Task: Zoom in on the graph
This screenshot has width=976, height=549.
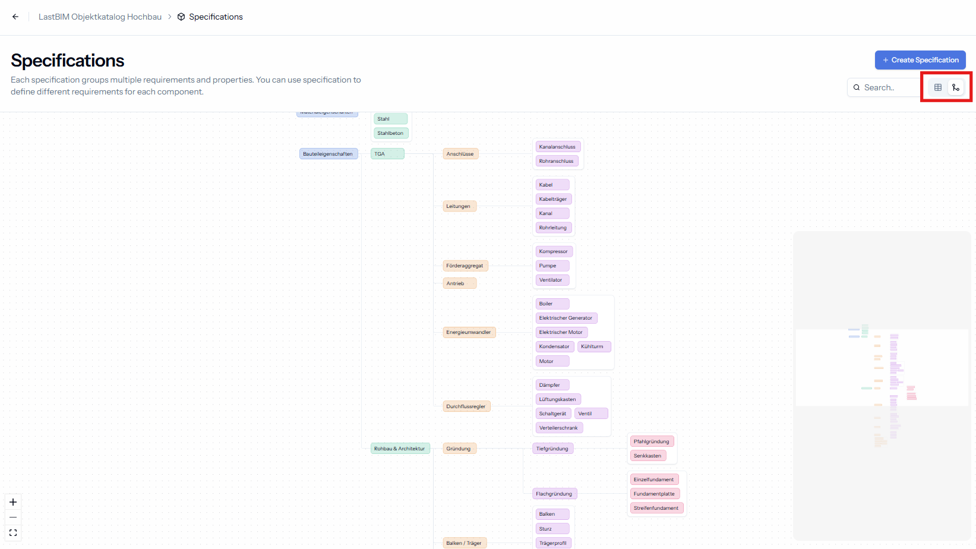Action: 13,502
